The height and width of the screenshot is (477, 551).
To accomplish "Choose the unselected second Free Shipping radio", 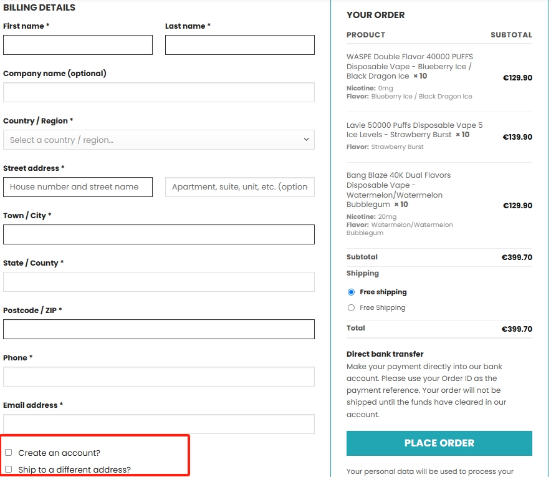I will [x=352, y=307].
